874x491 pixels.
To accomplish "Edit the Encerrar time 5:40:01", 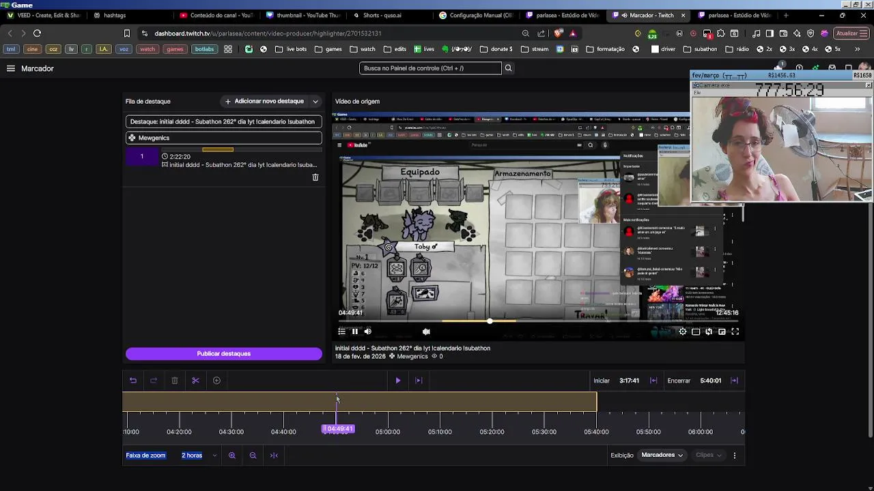I will tap(710, 381).
